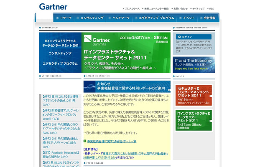The width and height of the screenshot is (255, 167).
Task: Open 無料ニュースレター登録 link
Action: point(156,9)
